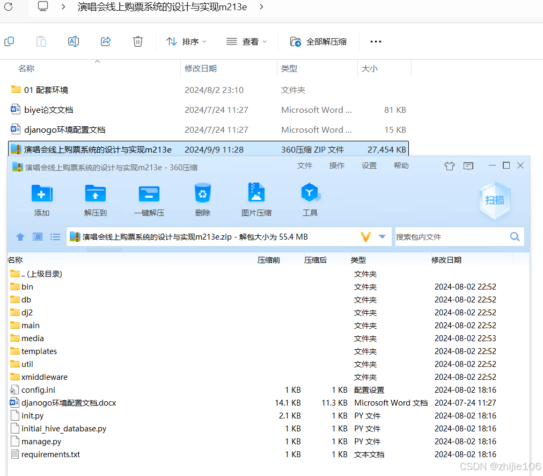Click the skin shirt icon in 360压缩 title bar
The height and width of the screenshot is (476, 543).
(450, 166)
